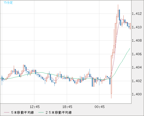Click the pink 5-period legend line sample
This screenshot has width=144, height=116.
(7, 112)
